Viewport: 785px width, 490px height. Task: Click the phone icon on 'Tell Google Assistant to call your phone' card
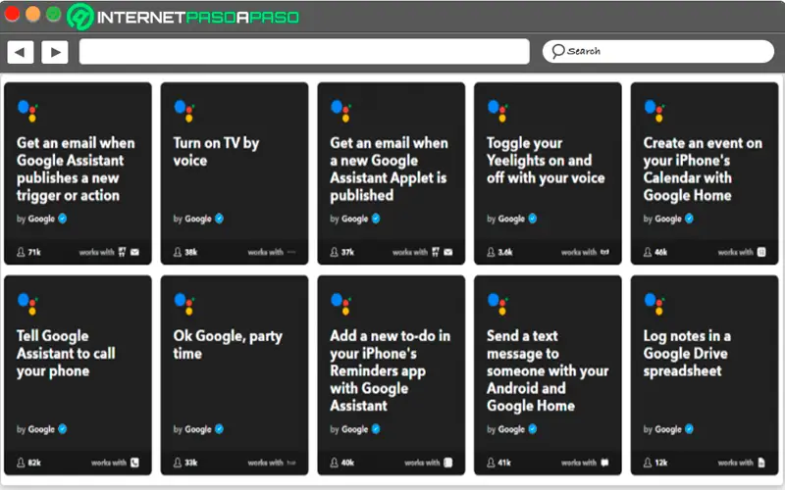click(134, 462)
